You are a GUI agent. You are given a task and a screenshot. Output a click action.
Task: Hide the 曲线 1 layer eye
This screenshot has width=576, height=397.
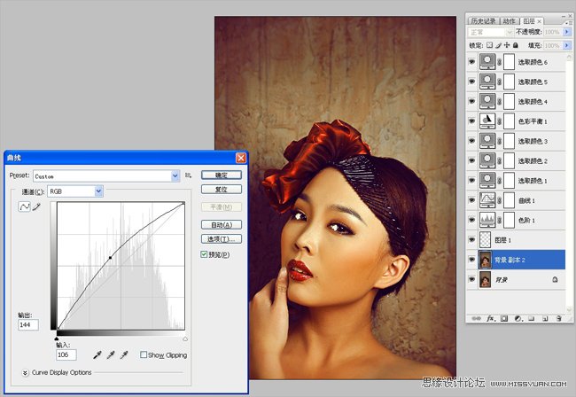pos(472,200)
